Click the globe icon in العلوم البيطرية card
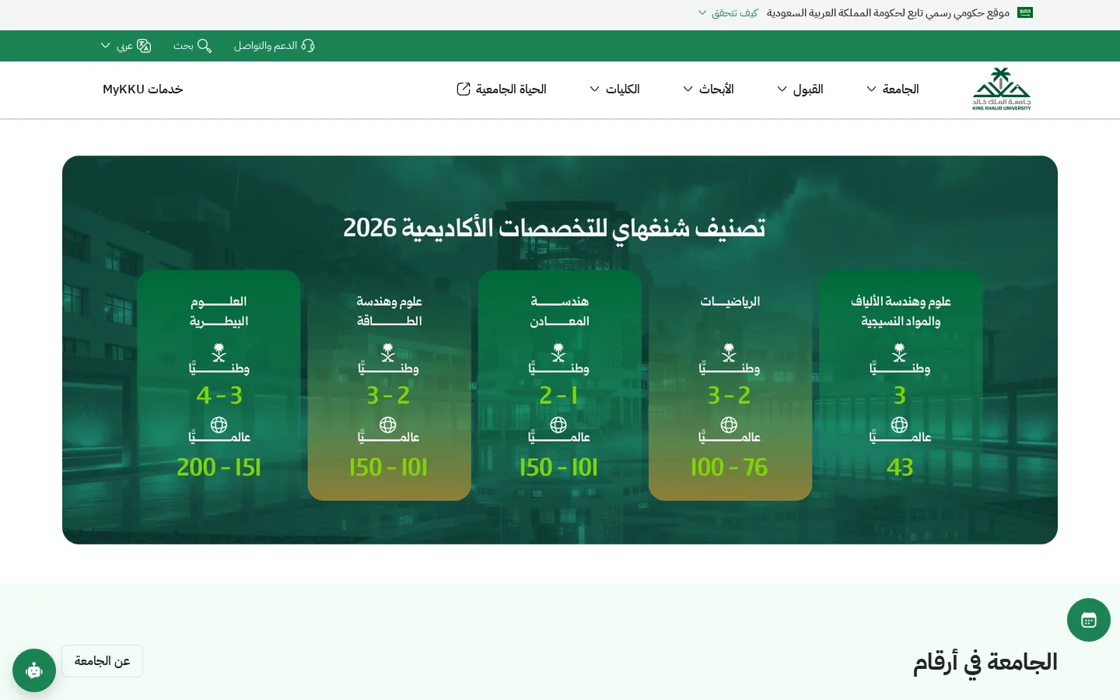 click(219, 425)
